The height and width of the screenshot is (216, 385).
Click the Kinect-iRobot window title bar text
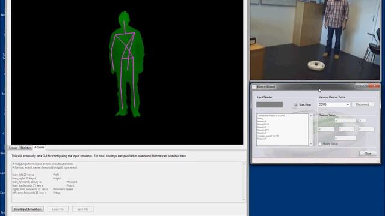(266, 86)
